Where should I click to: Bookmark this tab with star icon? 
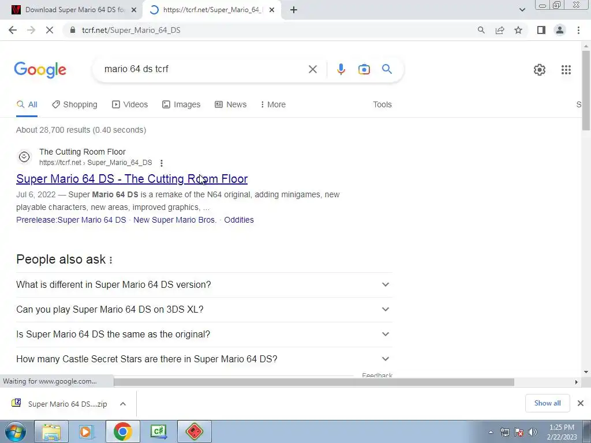(518, 30)
